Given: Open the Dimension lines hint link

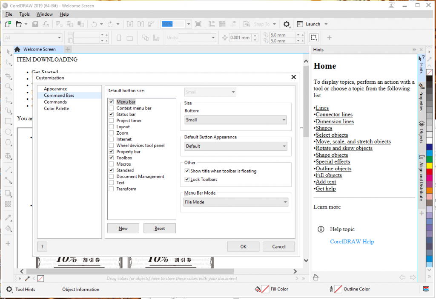Looking at the screenshot, I should (335, 121).
